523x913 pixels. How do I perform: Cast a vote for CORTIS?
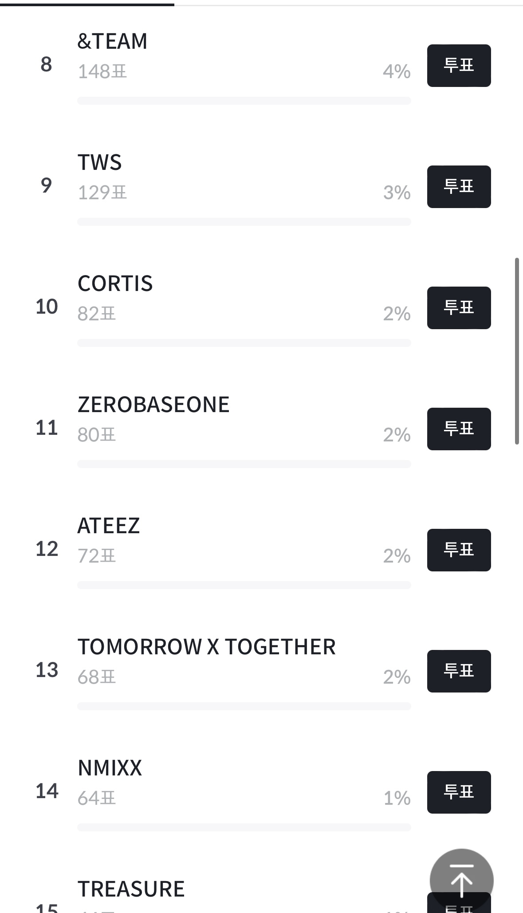pos(459,308)
